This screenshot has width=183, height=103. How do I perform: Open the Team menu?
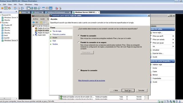pos(21,5)
